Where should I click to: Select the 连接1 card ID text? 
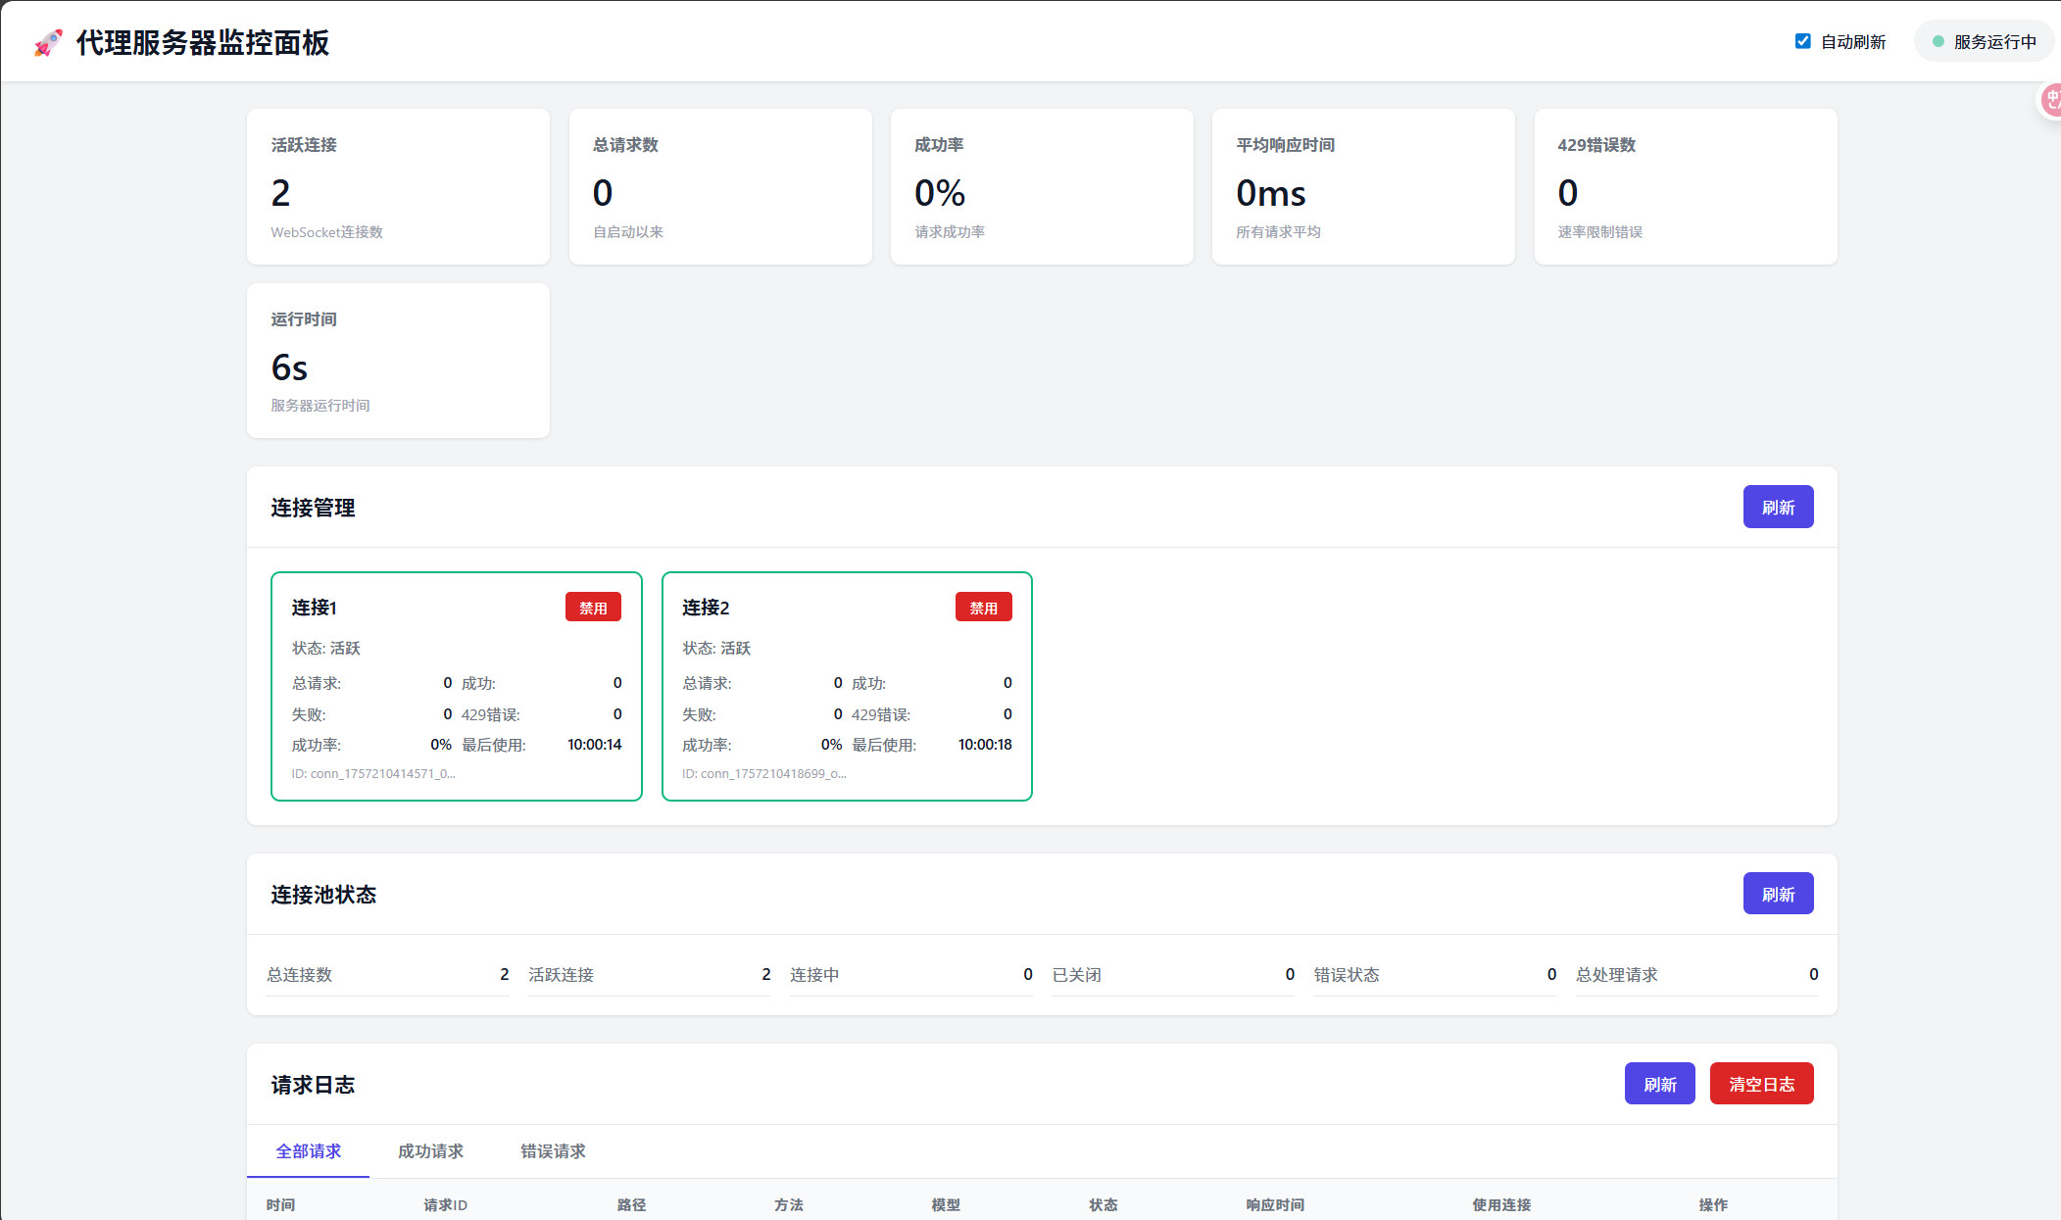point(372,774)
